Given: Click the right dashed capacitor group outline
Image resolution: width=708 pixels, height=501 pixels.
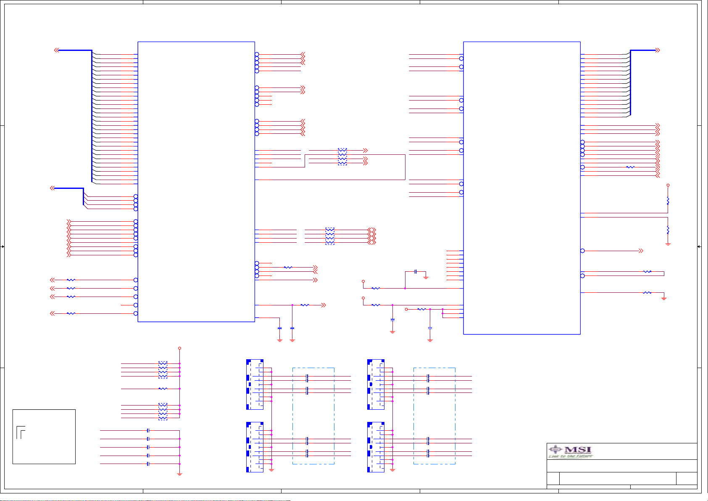Looking at the screenshot, I should point(434,416).
